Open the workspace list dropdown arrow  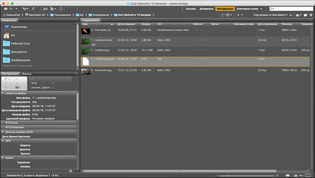[261, 9]
